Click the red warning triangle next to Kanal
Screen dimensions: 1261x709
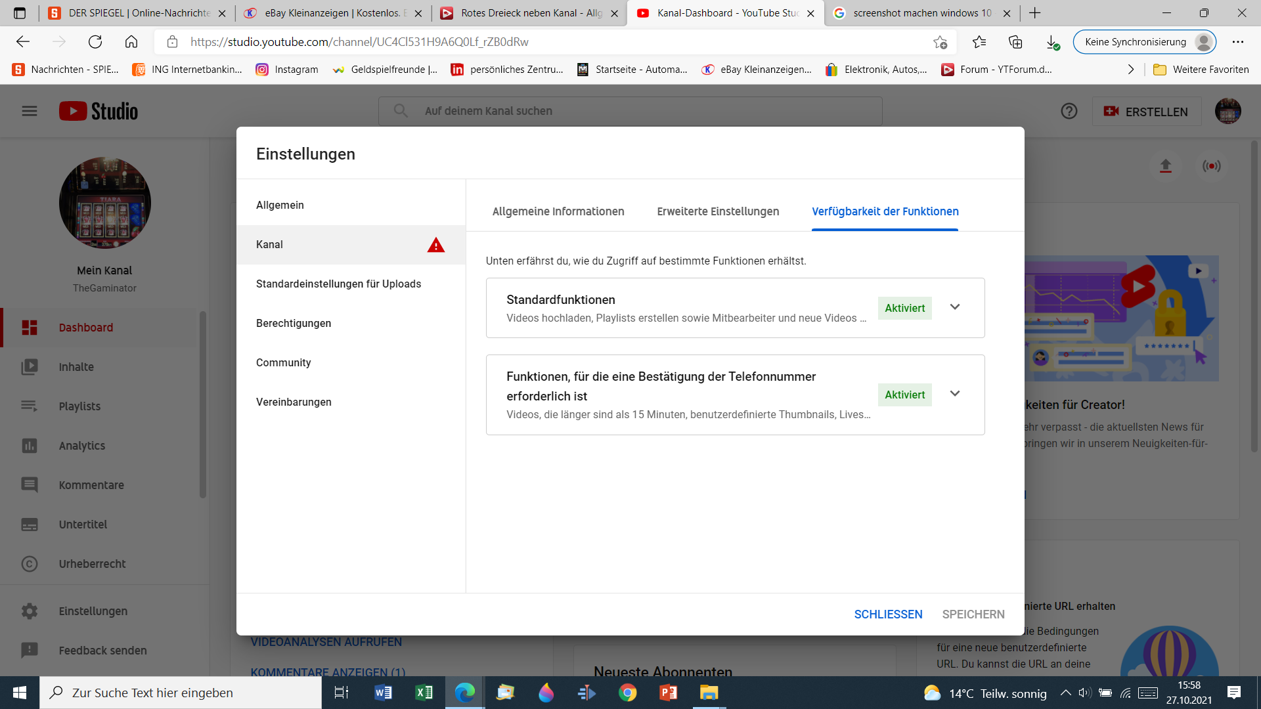pyautogui.click(x=436, y=246)
